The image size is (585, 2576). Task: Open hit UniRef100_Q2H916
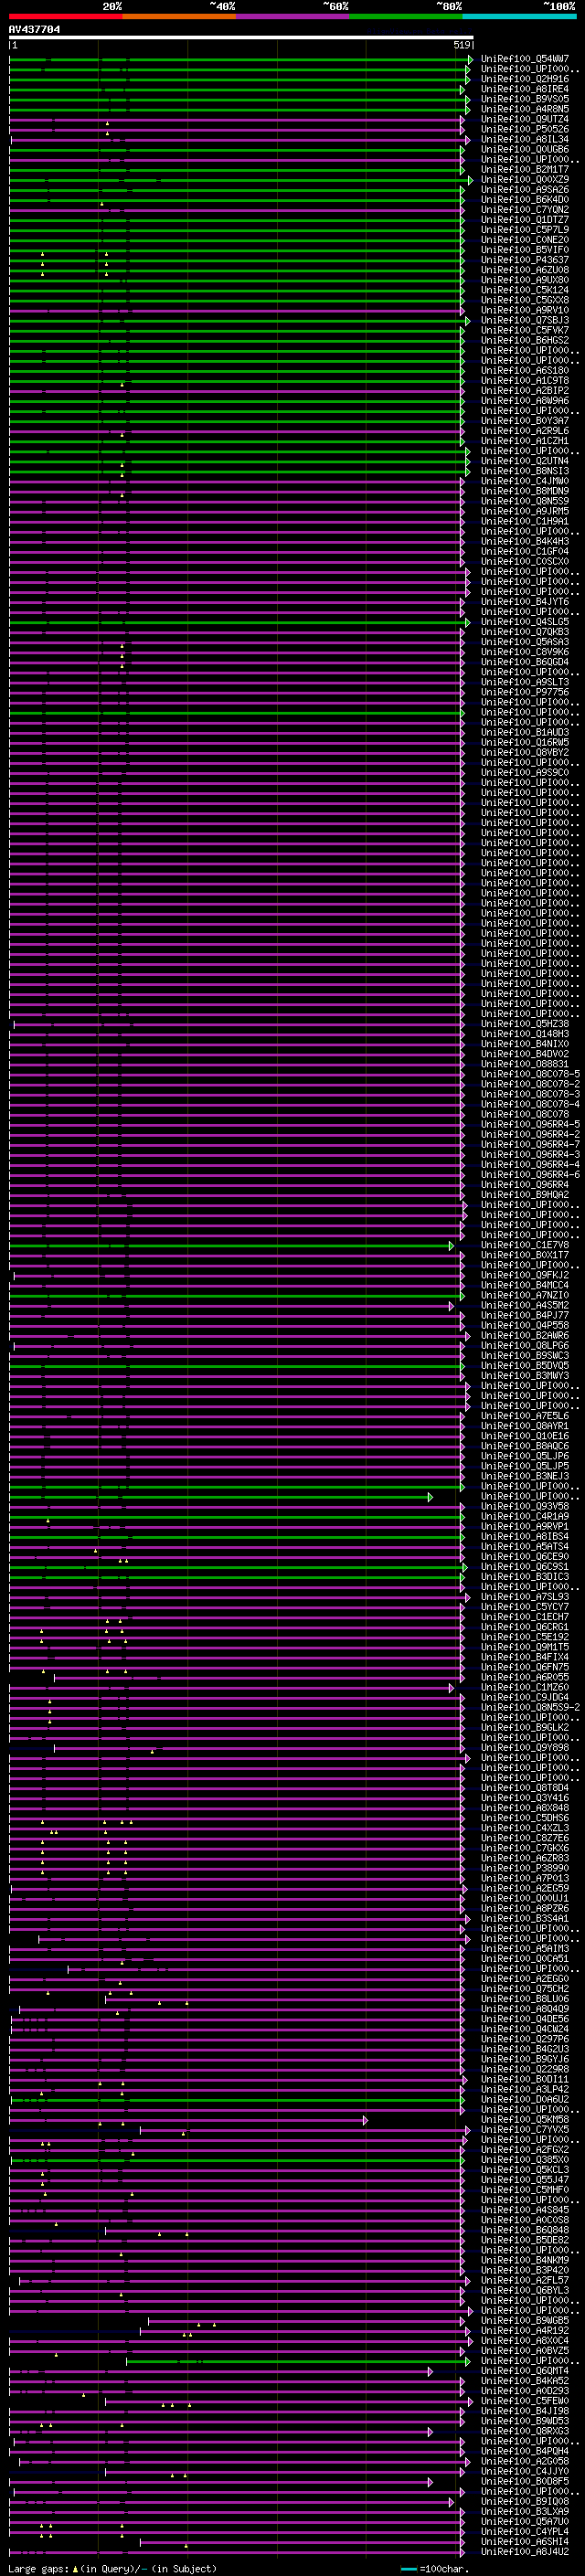point(524,79)
